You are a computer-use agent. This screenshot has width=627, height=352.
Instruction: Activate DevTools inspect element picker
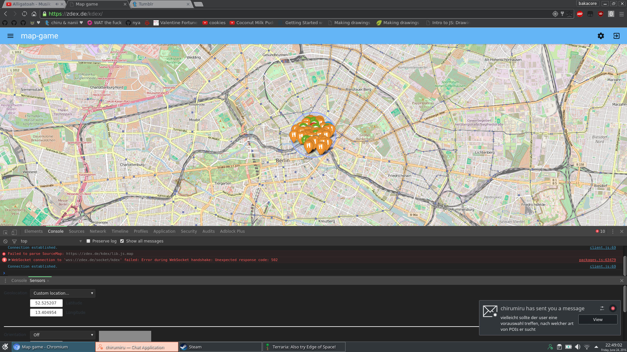[5, 232]
